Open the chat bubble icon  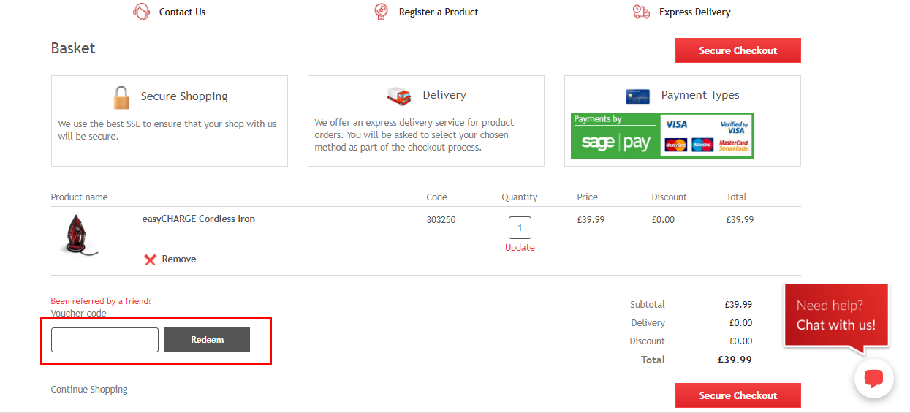point(874,379)
